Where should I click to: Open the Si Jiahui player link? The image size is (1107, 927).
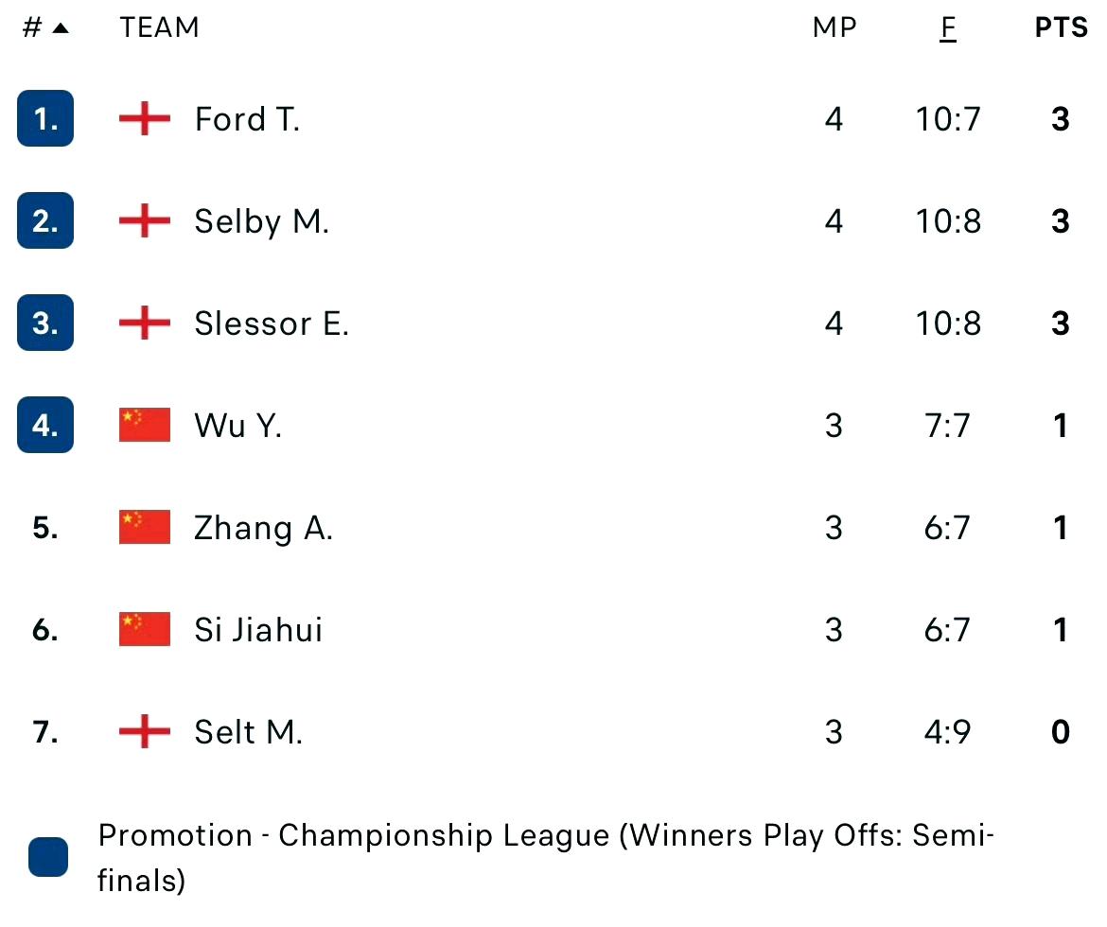pos(258,630)
